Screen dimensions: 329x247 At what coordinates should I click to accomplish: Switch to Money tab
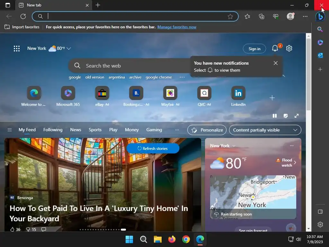(132, 130)
